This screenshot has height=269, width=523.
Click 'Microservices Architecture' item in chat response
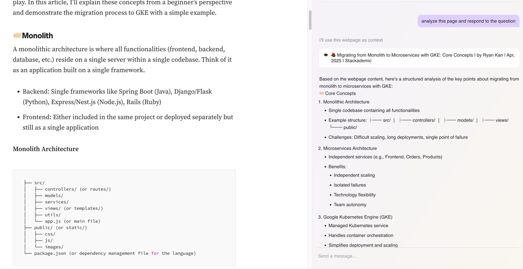pos(350,148)
